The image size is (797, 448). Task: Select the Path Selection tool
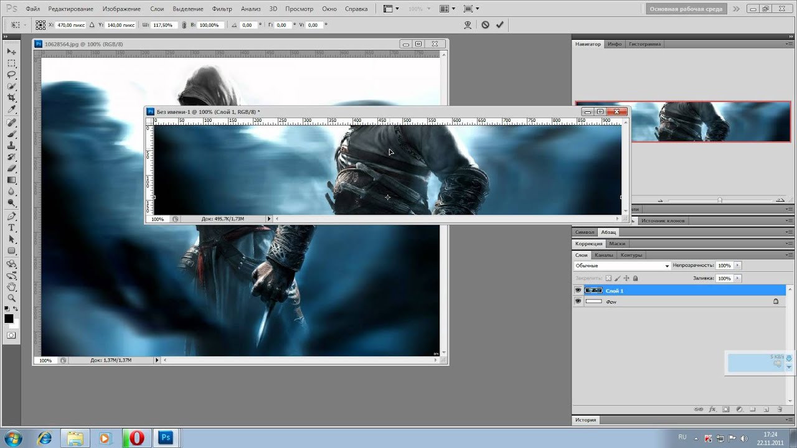[x=11, y=240]
